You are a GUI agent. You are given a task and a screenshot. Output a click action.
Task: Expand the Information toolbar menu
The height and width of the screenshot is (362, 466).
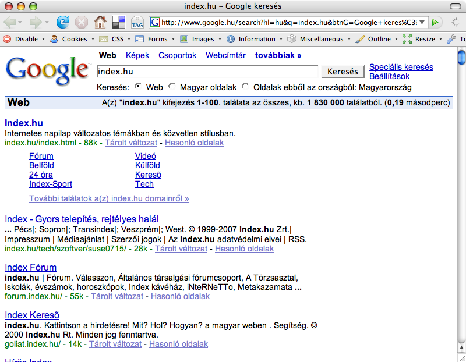(x=256, y=39)
